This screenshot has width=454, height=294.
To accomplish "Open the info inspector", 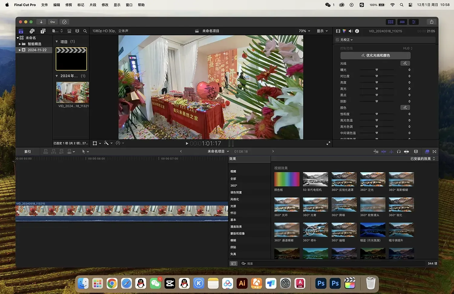I will point(357,31).
